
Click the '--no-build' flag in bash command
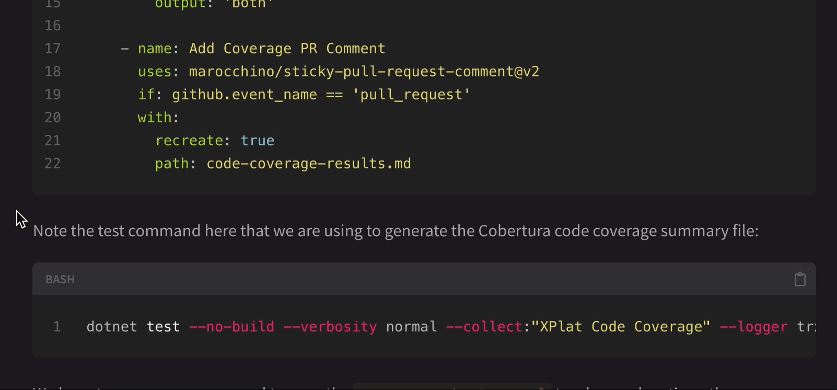pos(231,327)
